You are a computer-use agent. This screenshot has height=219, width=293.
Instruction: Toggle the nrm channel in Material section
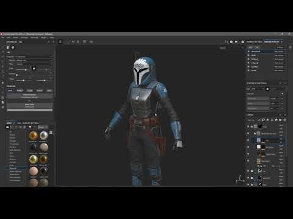pos(49,91)
